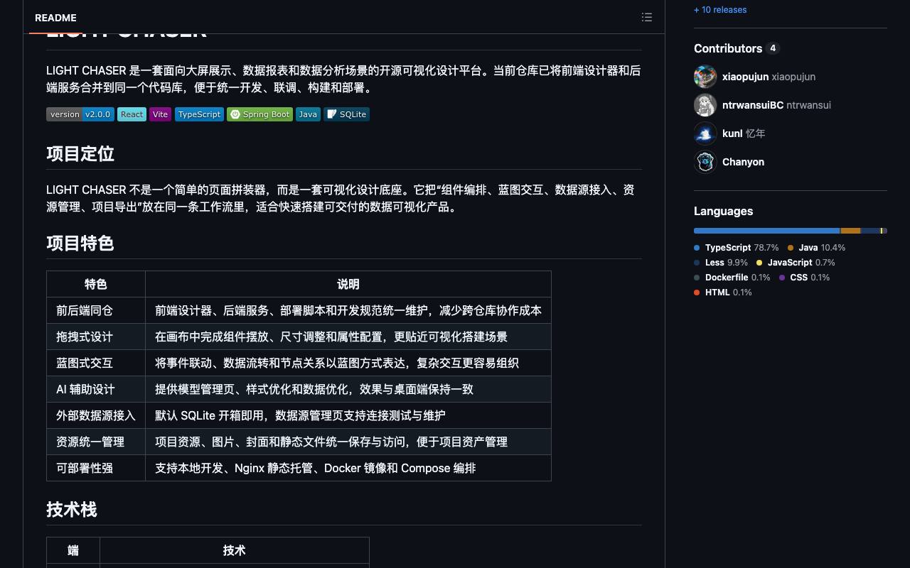
Task: Click the JavaScript 0.7% language link
Action: coord(796,263)
